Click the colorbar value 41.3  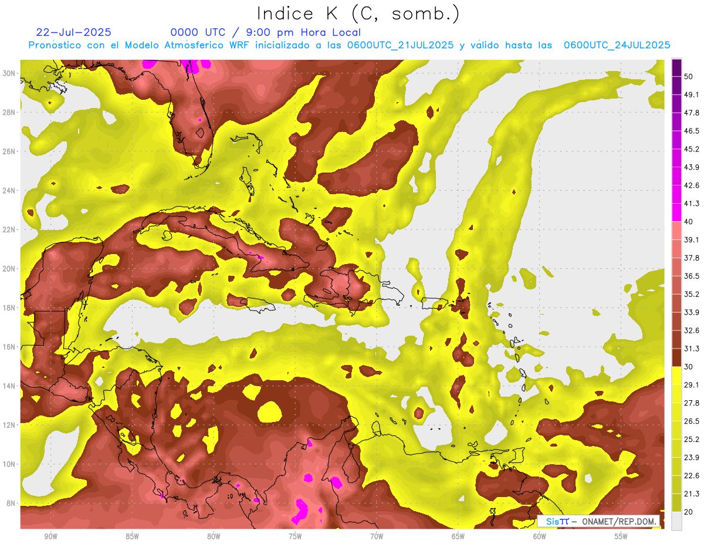point(692,204)
